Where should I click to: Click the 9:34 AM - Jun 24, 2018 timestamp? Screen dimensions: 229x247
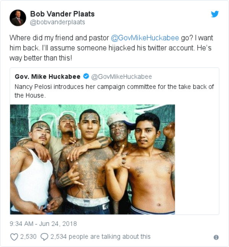[x=43, y=223]
